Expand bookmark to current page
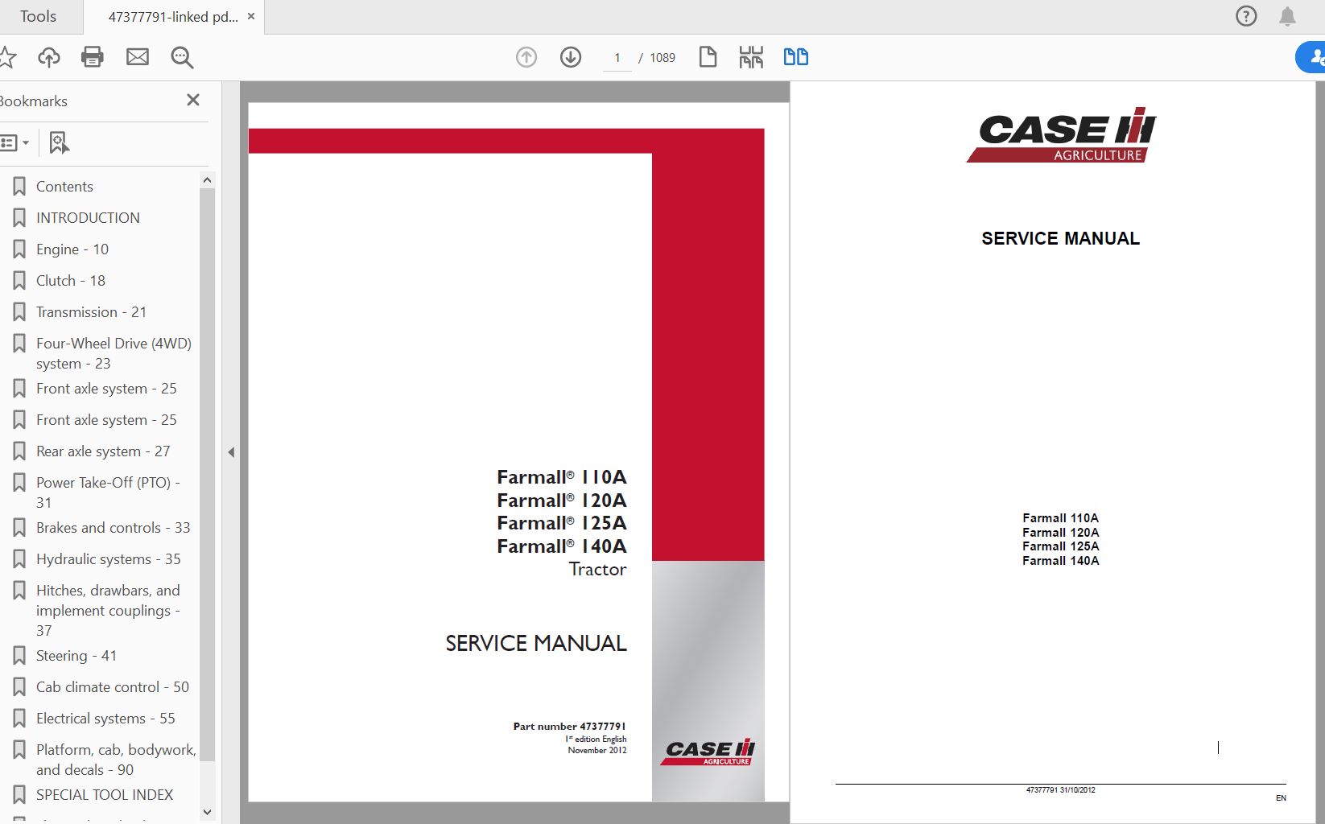Viewport: 1325px width, 824px height. [59, 142]
